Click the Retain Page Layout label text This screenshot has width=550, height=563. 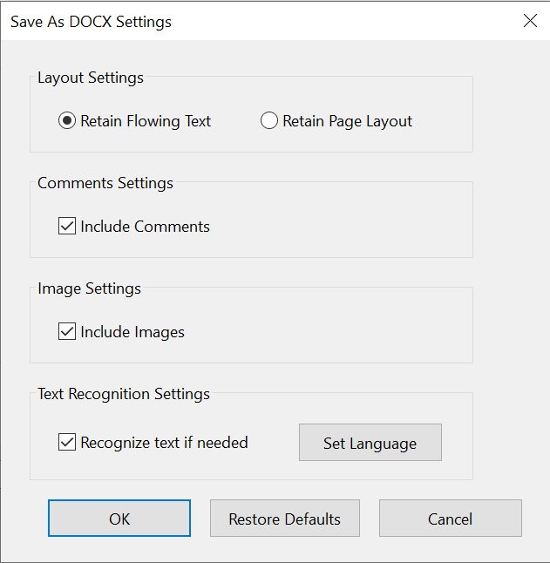[347, 122]
